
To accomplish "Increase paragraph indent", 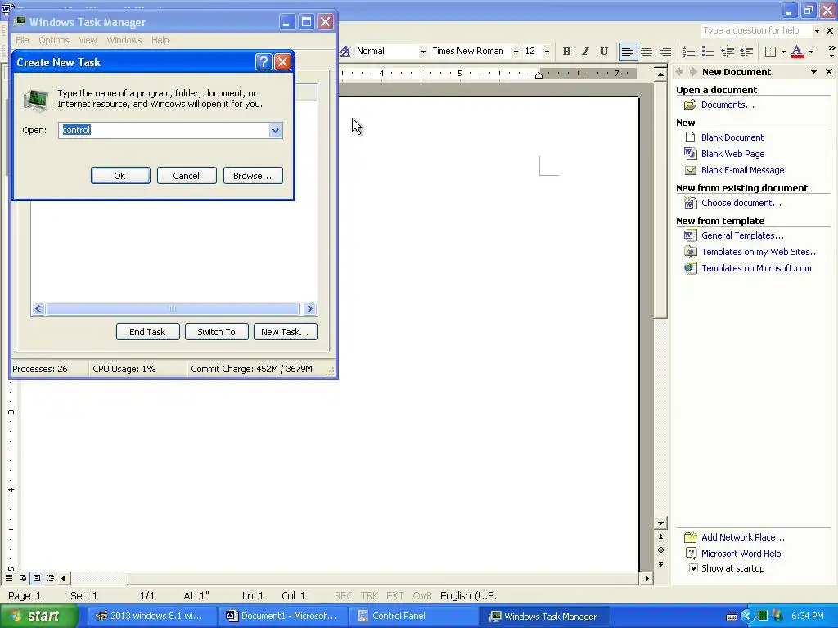I will click(746, 52).
